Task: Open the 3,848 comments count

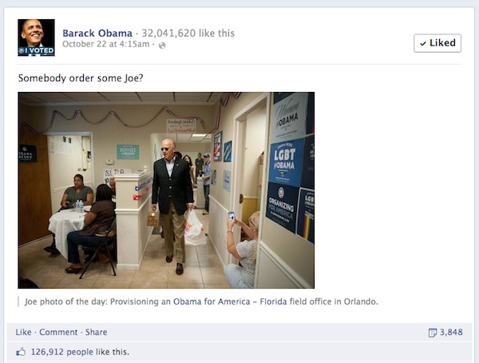Action: pos(451,332)
